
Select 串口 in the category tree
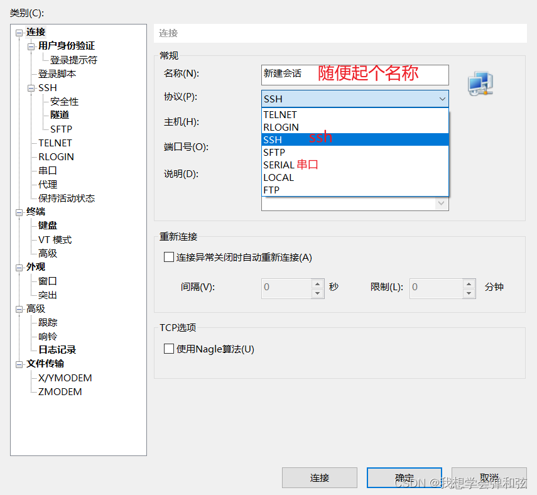[48, 170]
